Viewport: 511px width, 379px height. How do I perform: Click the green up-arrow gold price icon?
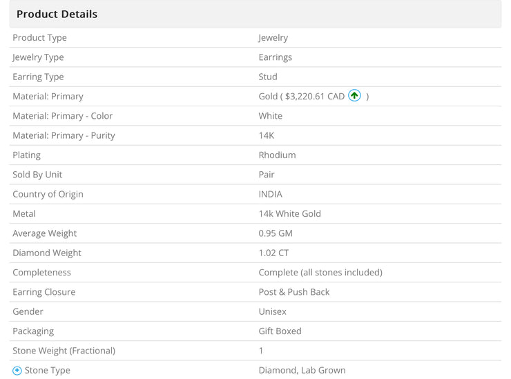pyautogui.click(x=354, y=95)
